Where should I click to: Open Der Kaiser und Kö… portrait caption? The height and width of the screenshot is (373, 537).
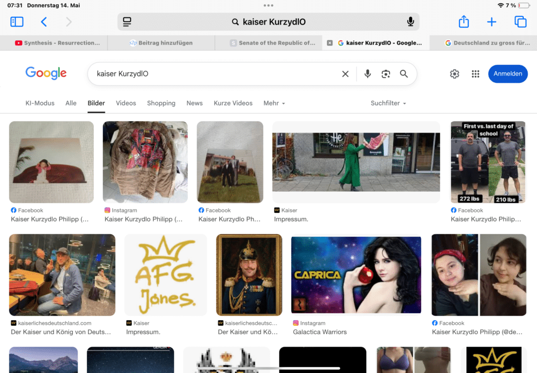(248, 332)
